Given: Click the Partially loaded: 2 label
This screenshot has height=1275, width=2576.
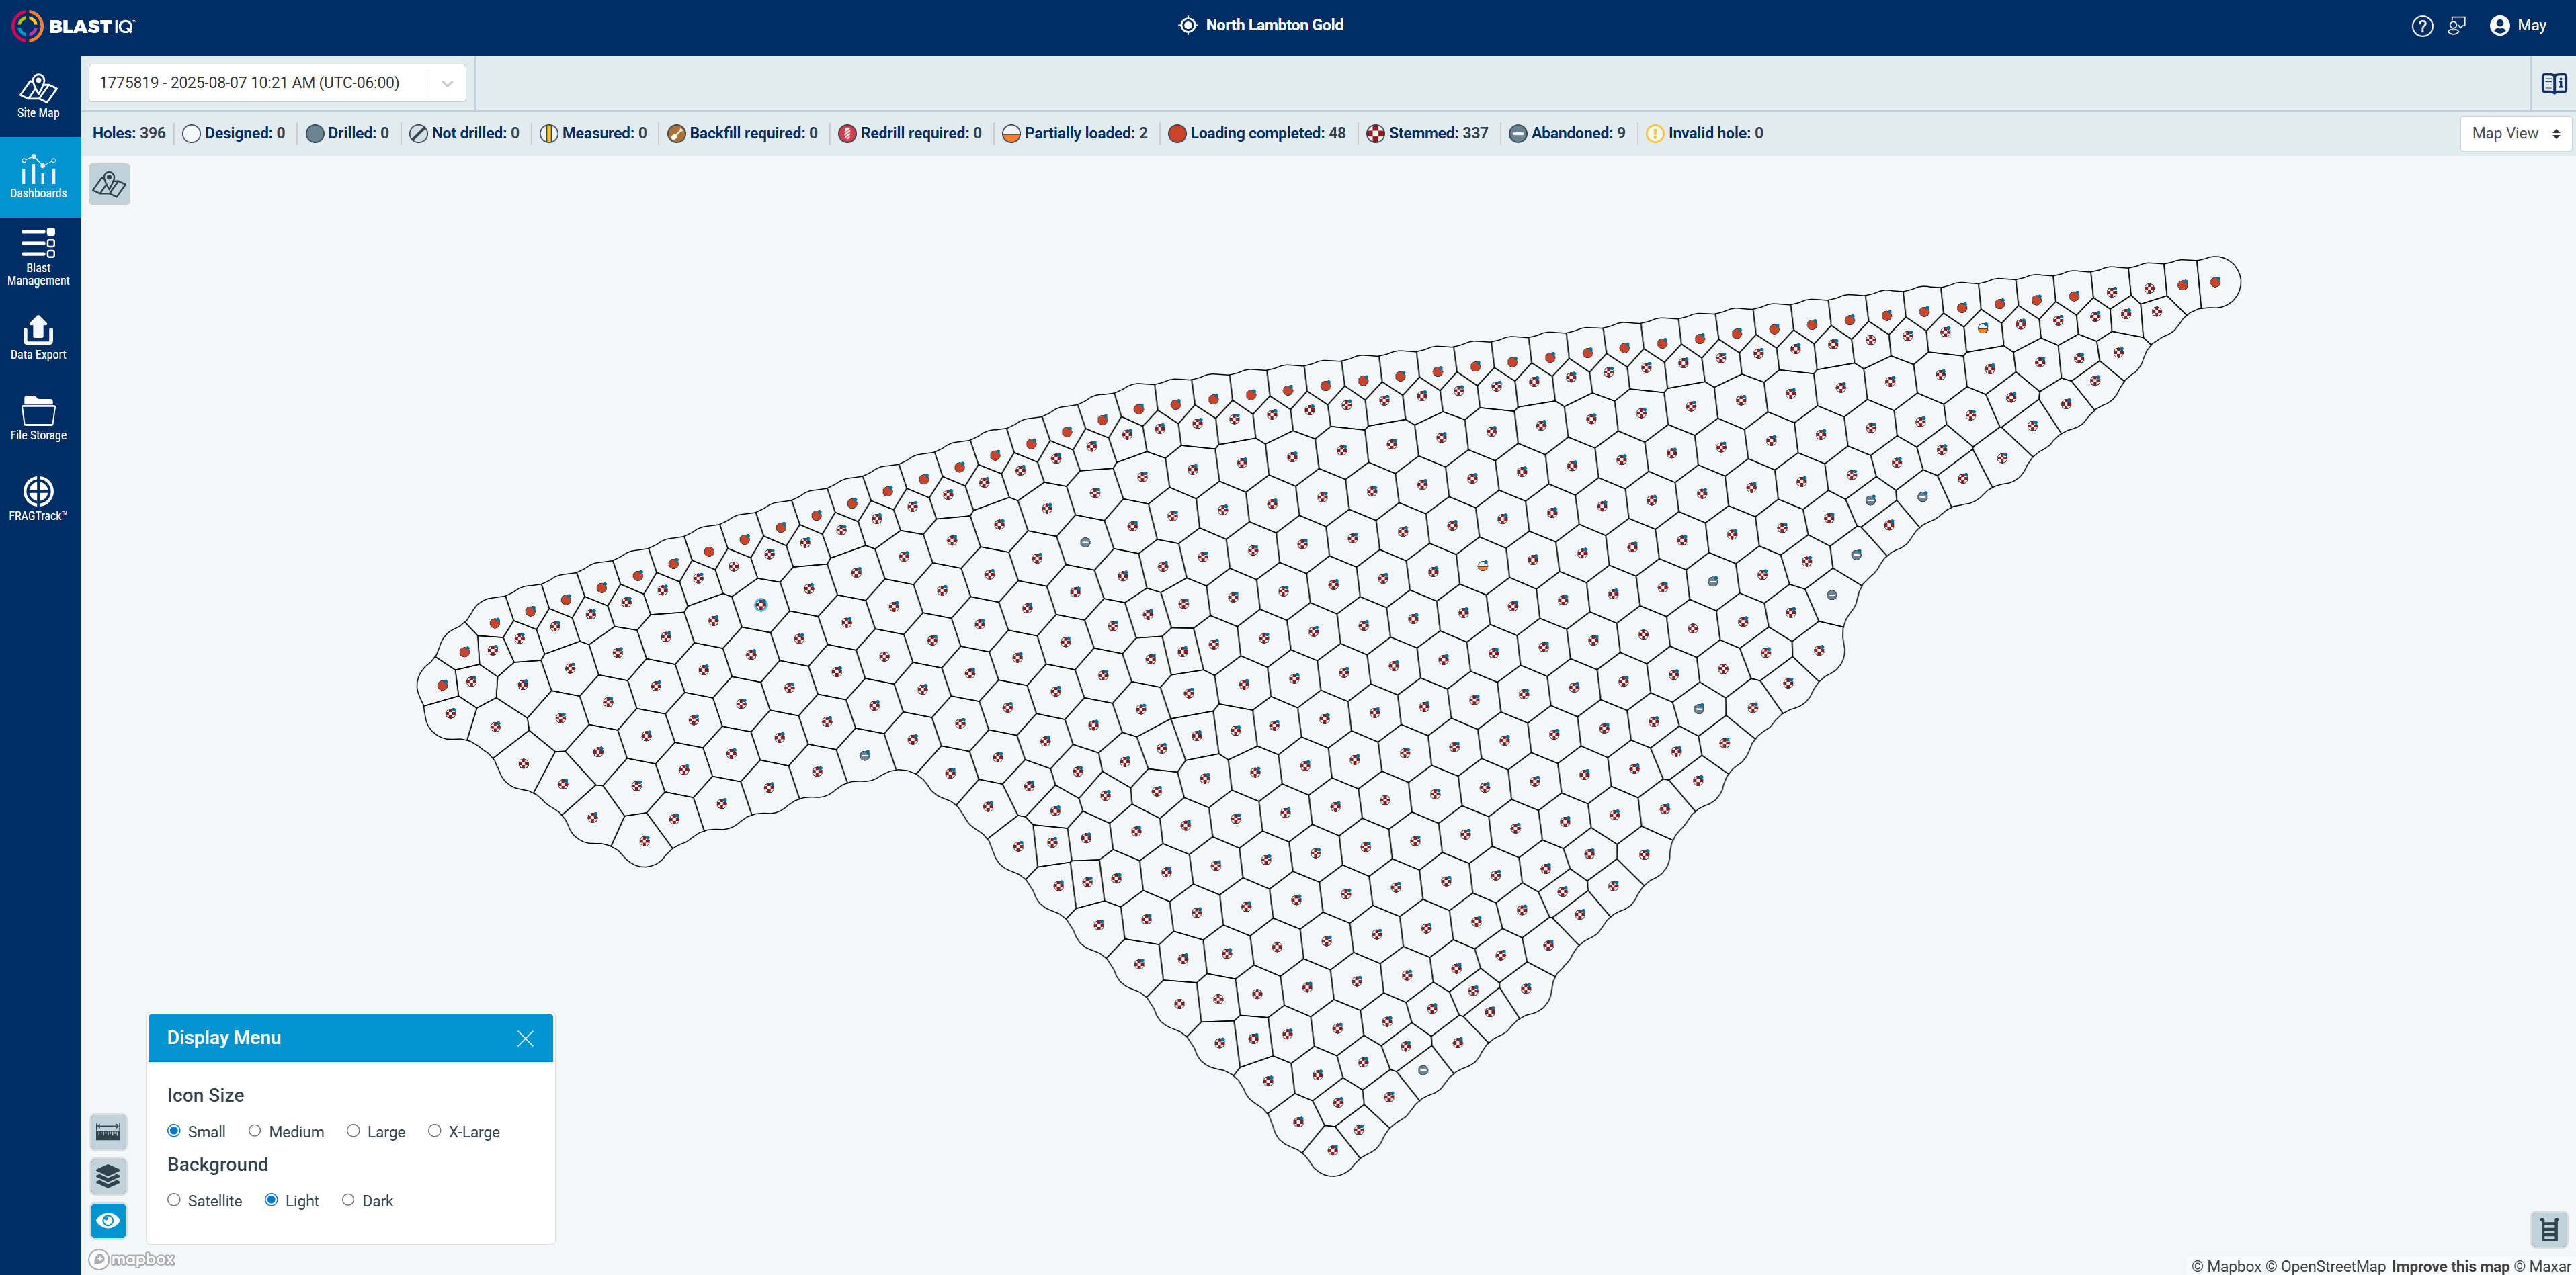Looking at the screenshot, I should tap(1086, 133).
